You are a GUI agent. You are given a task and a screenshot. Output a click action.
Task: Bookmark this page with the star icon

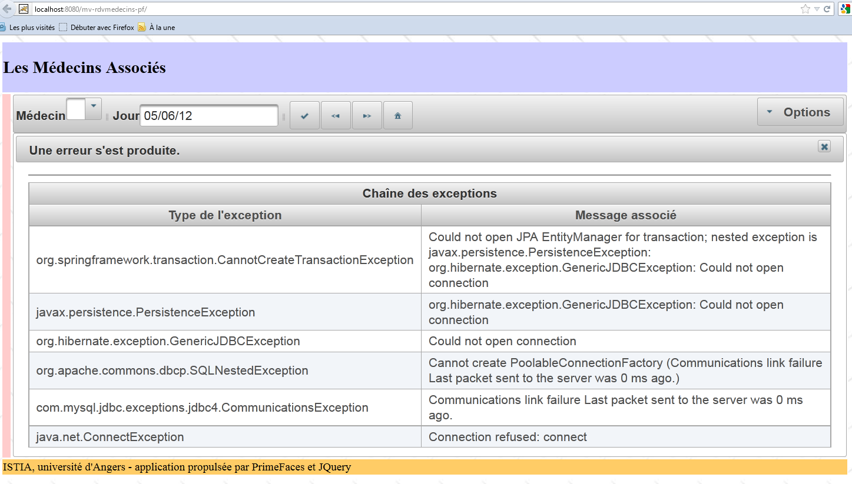805,9
